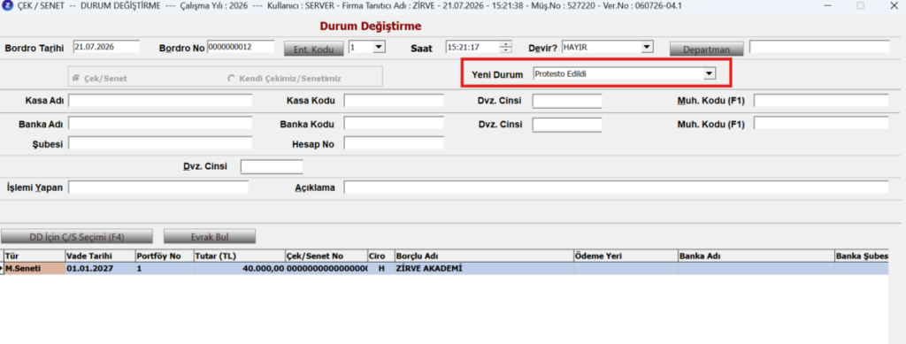Click Dvz. Cinsi field on Banka row
Viewport: 906px width, 344px height.
click(567, 124)
